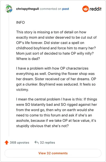Click the sentence "Where is dad?"
Image resolution: width=106 pixels, height=162 pixels.
(28, 59)
